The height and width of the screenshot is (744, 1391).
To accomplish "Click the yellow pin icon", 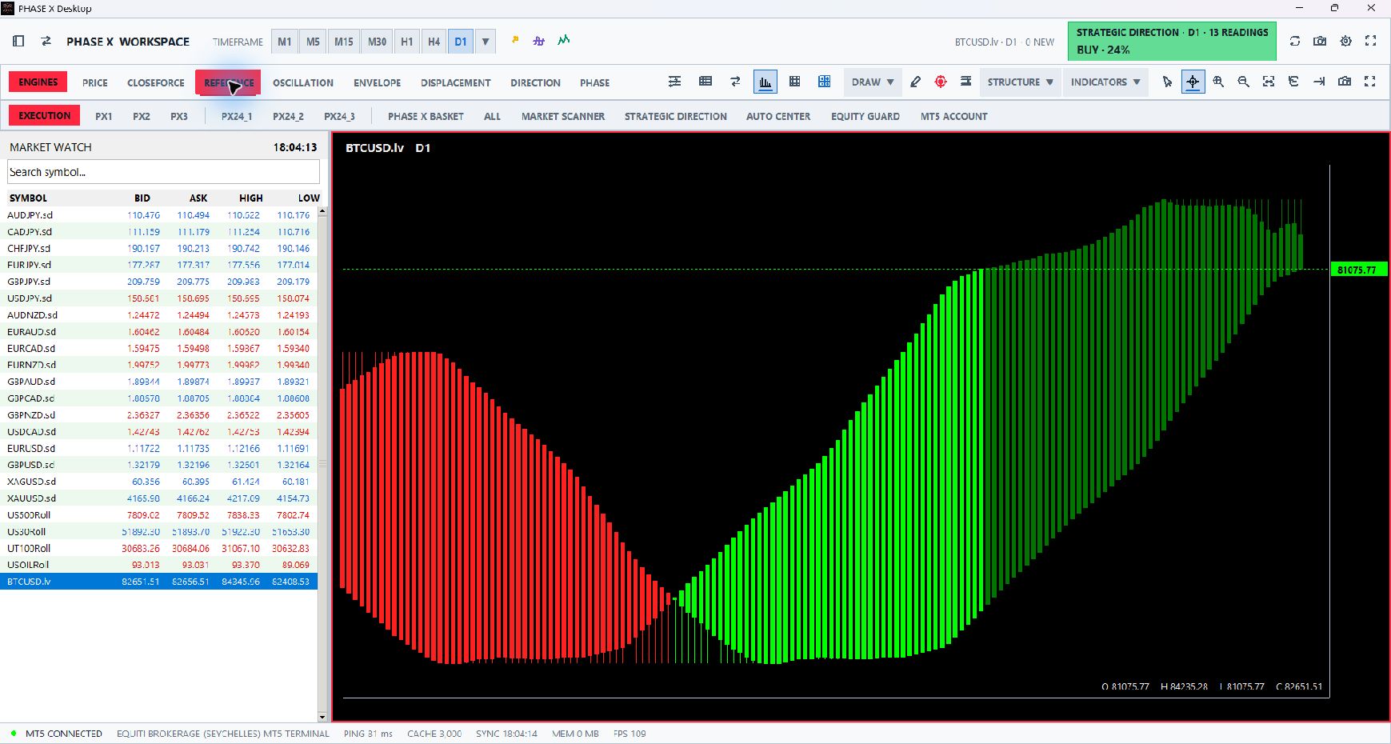I will click(x=515, y=40).
